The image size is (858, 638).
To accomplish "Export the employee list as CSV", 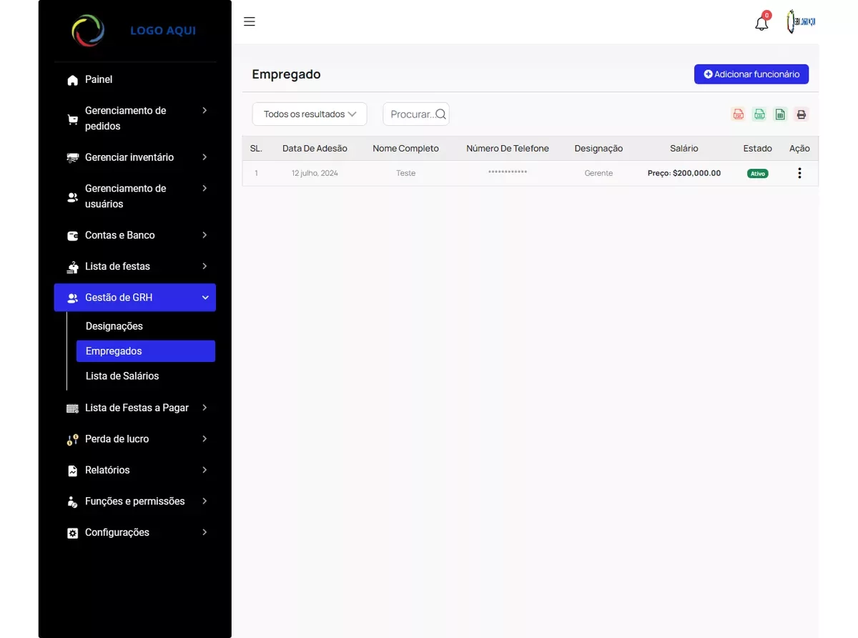I will coord(759,114).
